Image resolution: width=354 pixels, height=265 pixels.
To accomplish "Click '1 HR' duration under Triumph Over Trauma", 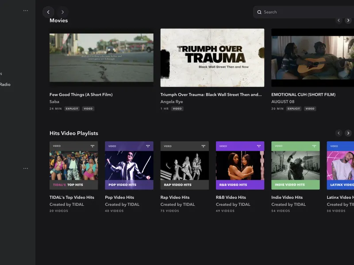I will point(165,109).
